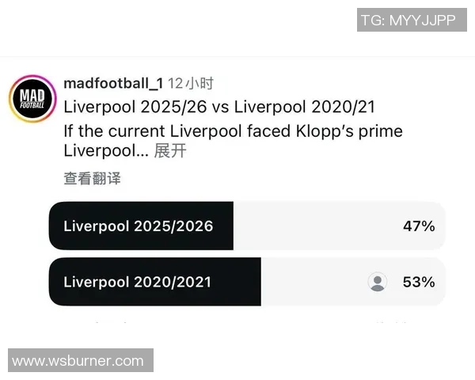
Task: Vote for Liverpool 2025/2026 poll option
Action: [x=139, y=226]
